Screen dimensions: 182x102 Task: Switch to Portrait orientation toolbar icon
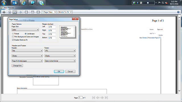click(x=10, y=12)
